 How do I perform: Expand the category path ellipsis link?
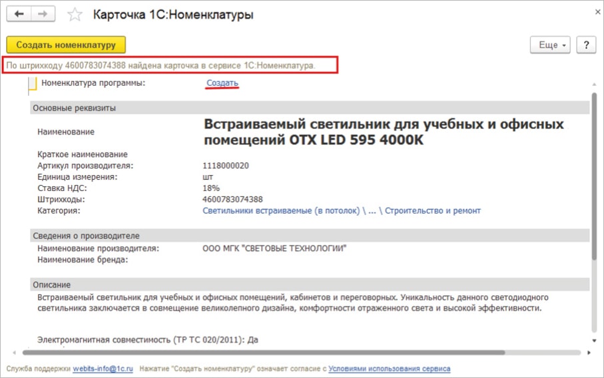click(x=373, y=211)
